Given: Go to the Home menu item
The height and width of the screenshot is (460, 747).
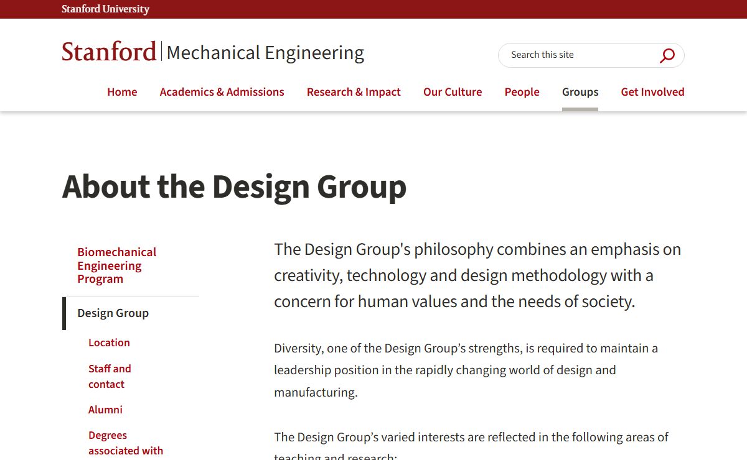Looking at the screenshot, I should (122, 92).
